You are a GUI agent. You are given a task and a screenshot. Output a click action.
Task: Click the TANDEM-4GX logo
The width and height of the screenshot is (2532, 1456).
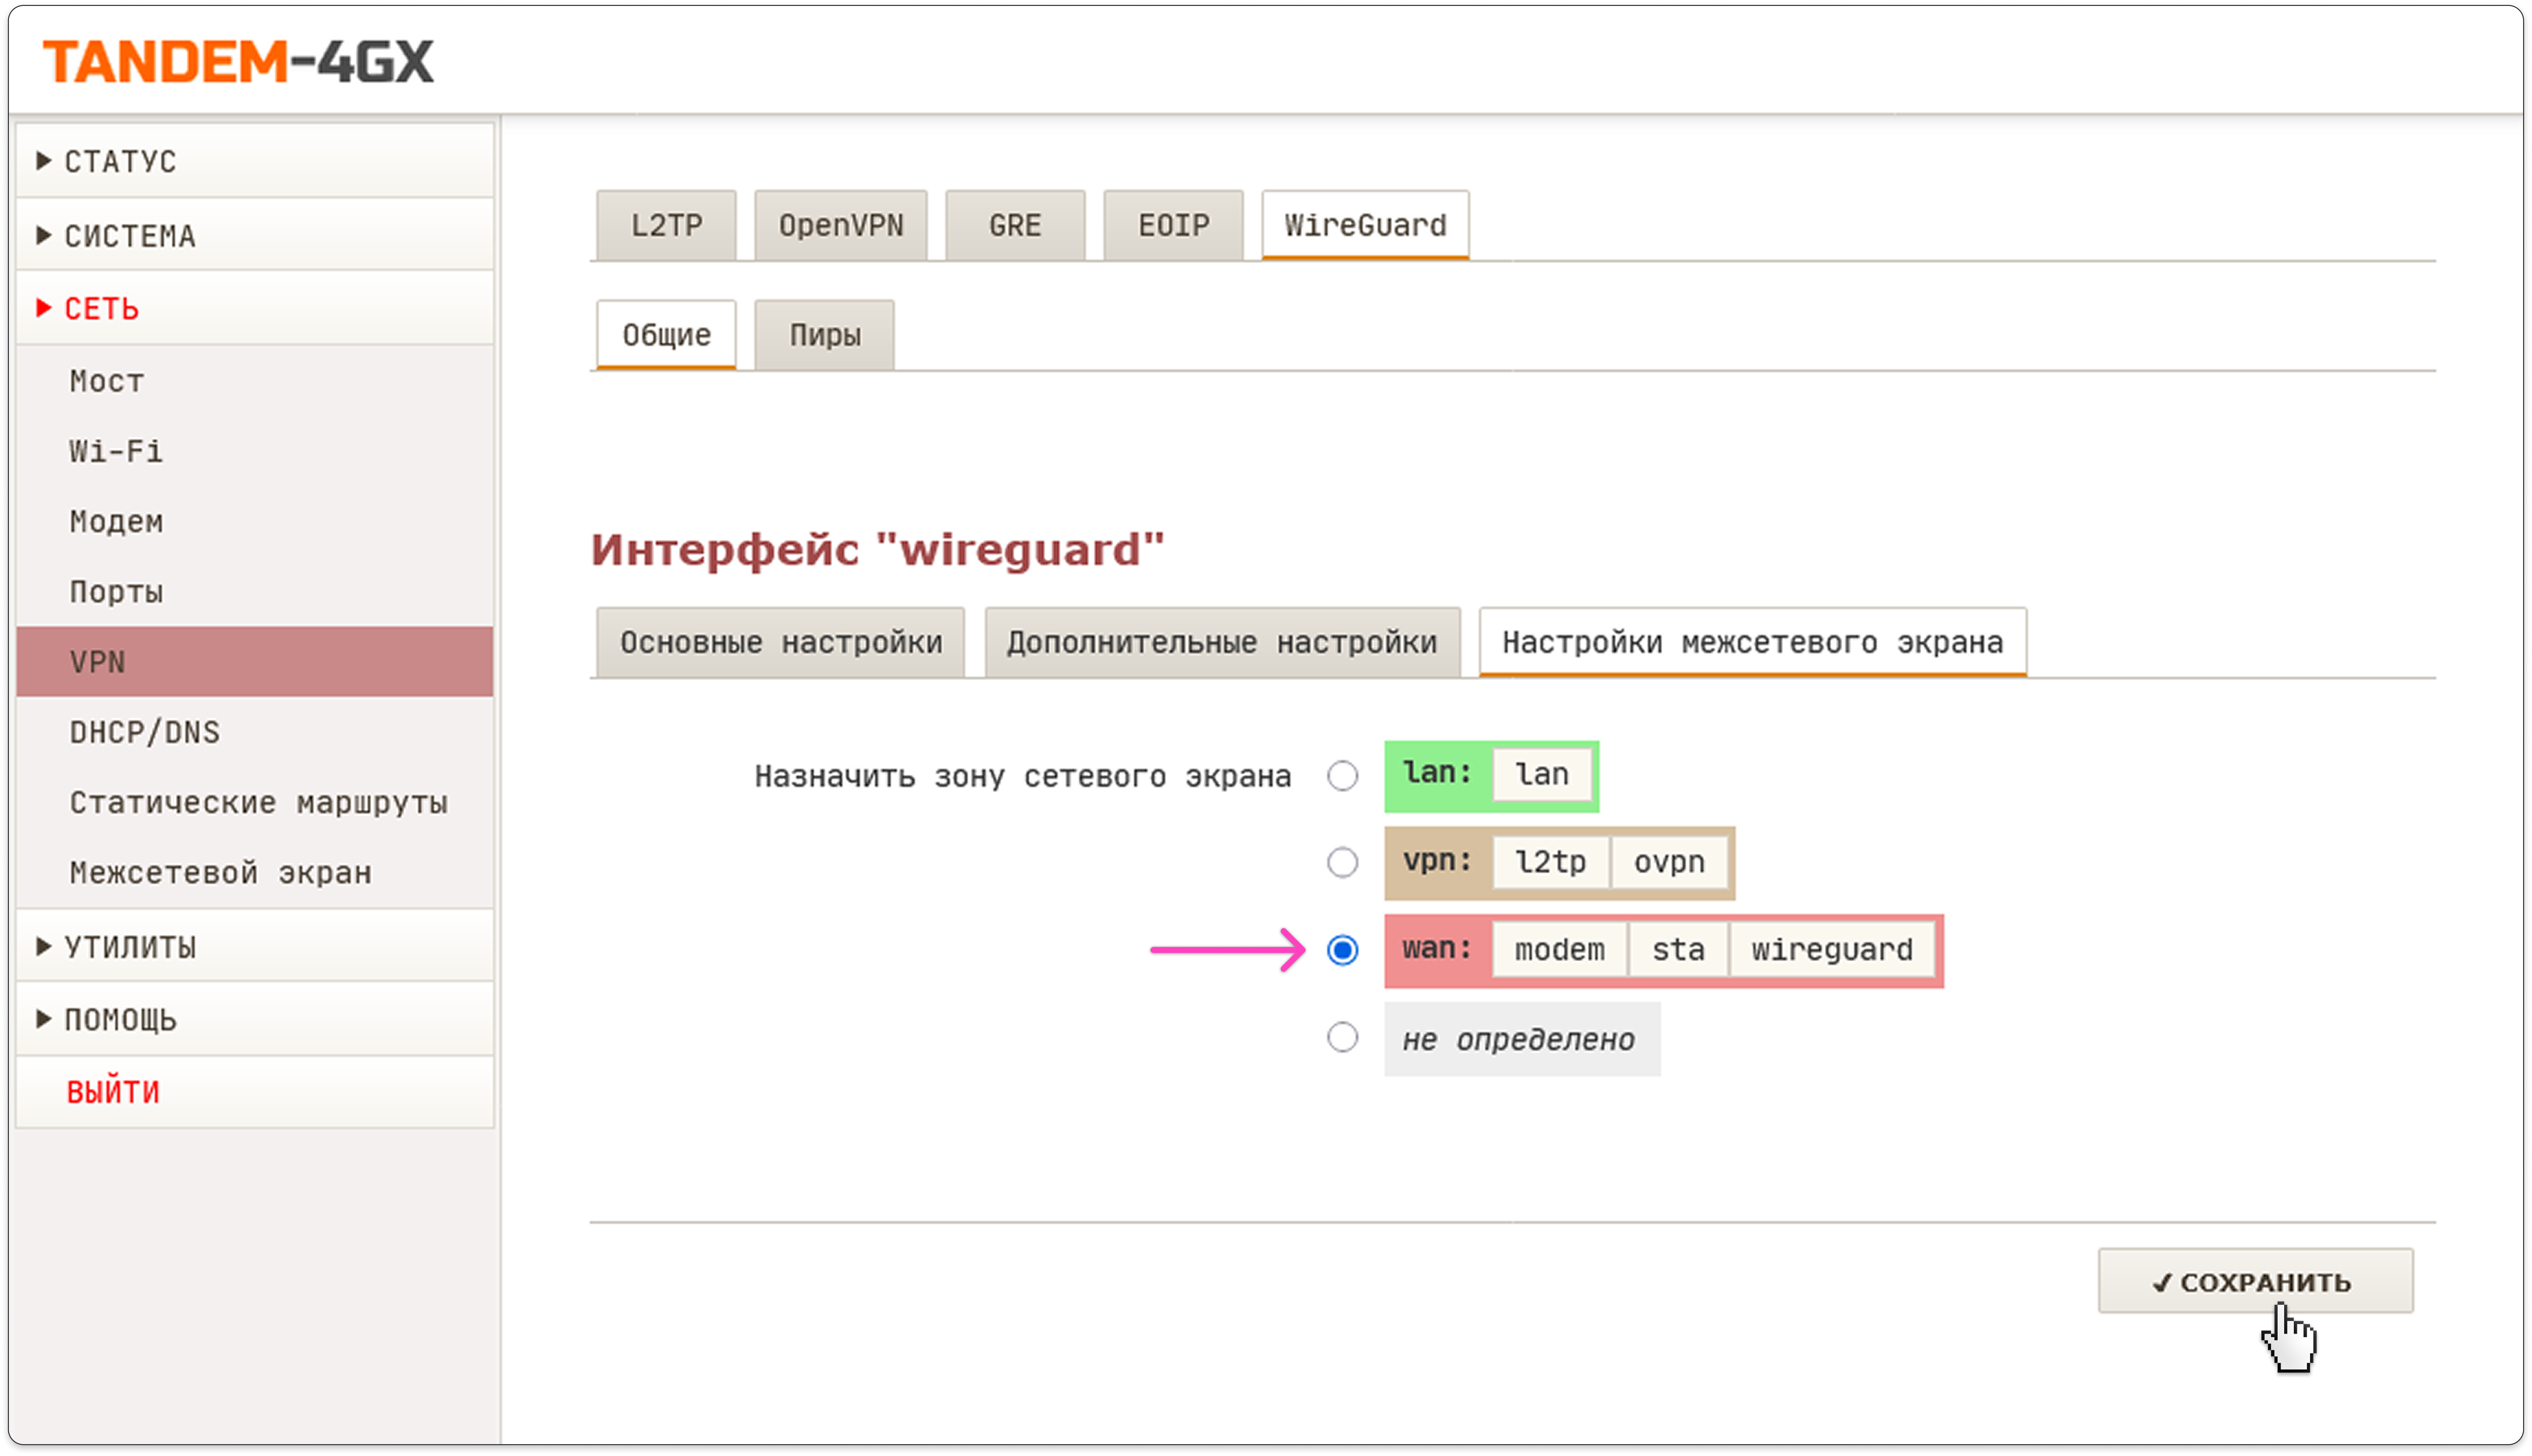coord(238,62)
